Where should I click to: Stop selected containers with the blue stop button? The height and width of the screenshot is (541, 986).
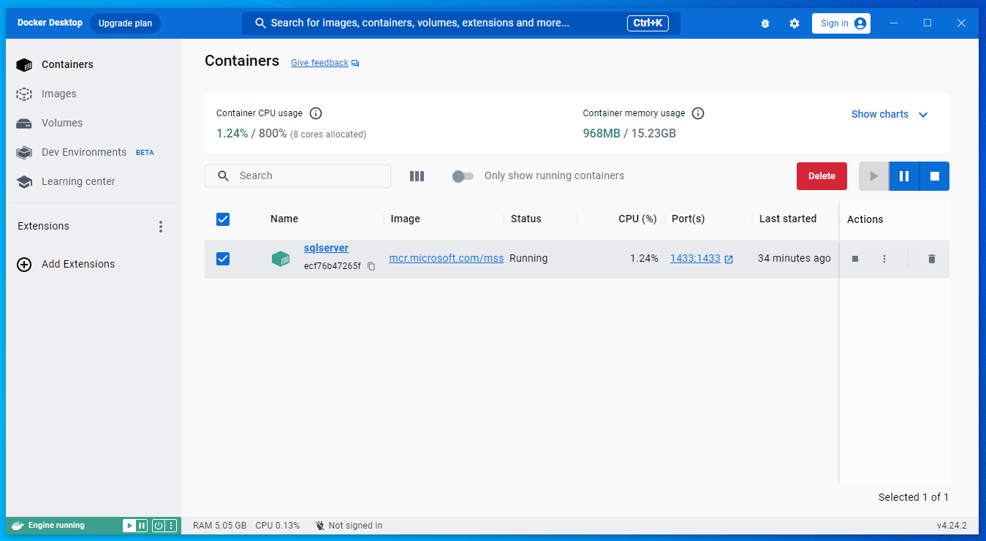coord(934,176)
